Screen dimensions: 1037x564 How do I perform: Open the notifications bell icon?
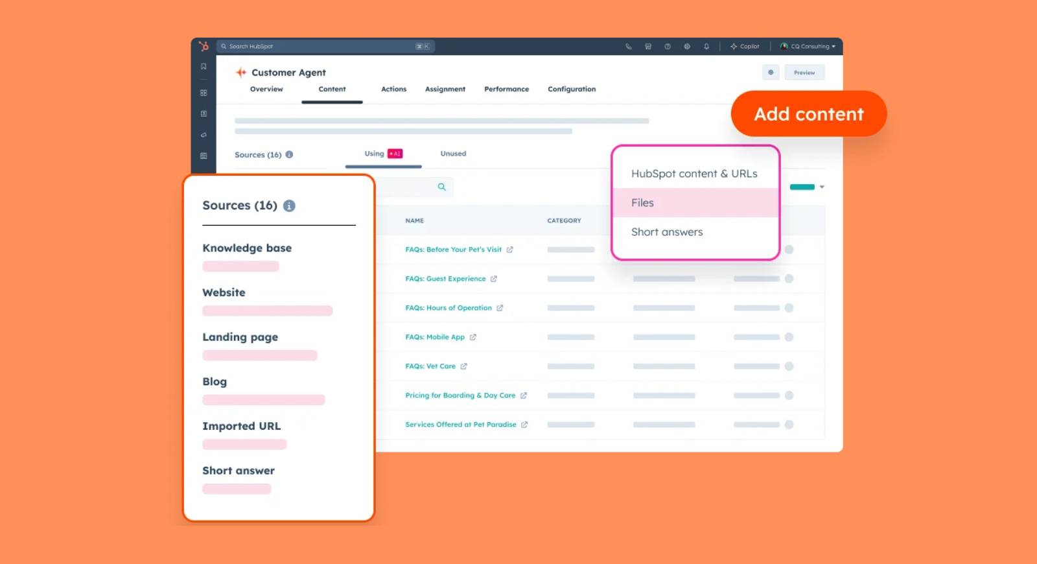point(706,47)
